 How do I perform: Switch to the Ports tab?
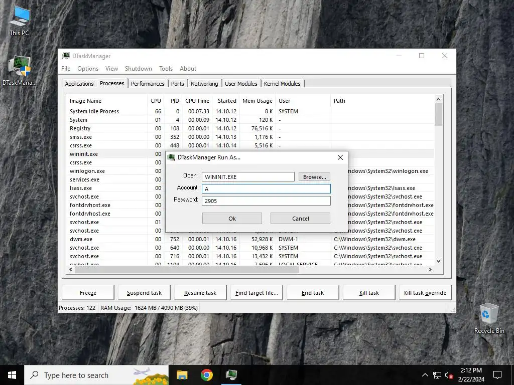[x=177, y=84]
